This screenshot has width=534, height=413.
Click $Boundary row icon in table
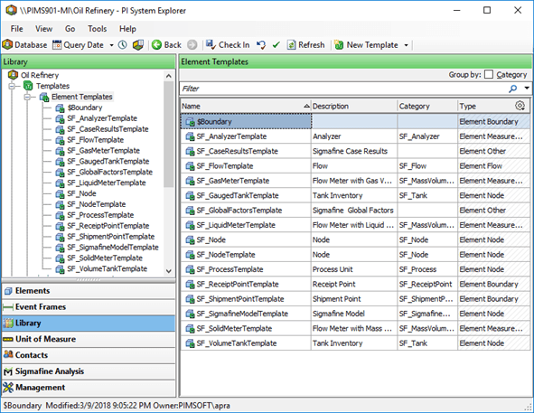190,122
